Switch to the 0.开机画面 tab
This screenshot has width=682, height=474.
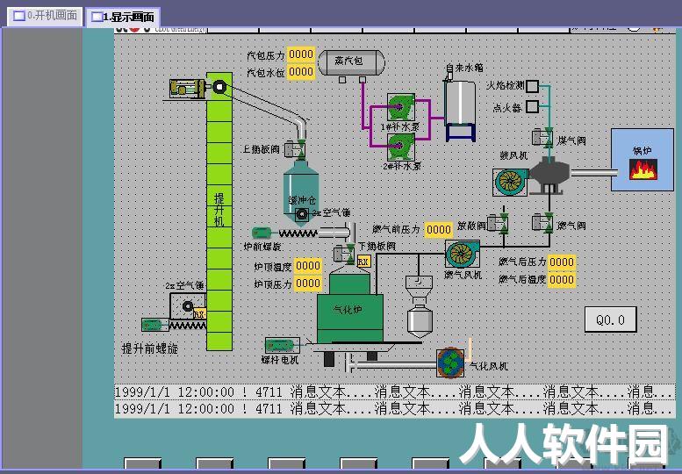tap(46, 16)
